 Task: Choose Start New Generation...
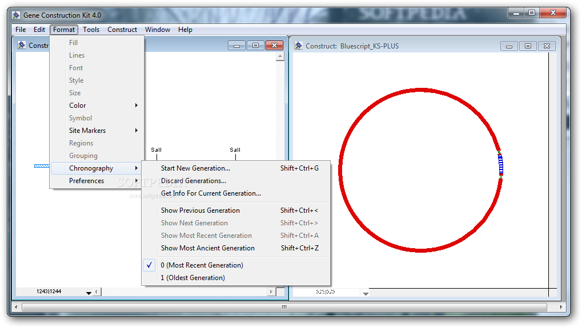236,168
